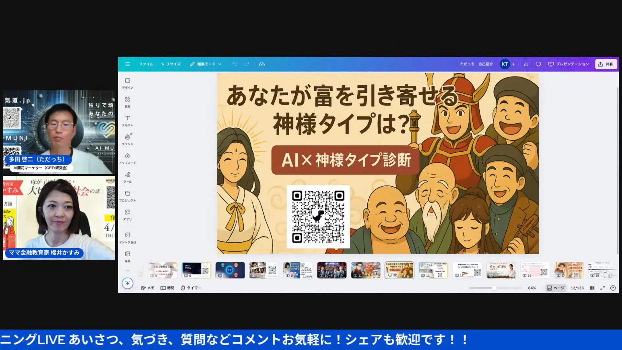This screenshot has width=622, height=350.
Task: Click the QR code on the slide
Action: pyautogui.click(x=318, y=216)
